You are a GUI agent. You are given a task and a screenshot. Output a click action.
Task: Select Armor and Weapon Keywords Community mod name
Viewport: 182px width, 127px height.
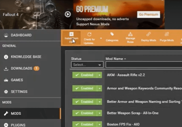click(x=144, y=88)
